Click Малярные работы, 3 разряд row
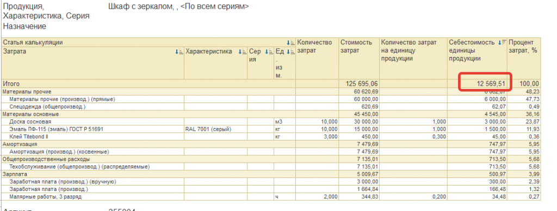Viewport: 557px width, 211px height. (x=271, y=196)
